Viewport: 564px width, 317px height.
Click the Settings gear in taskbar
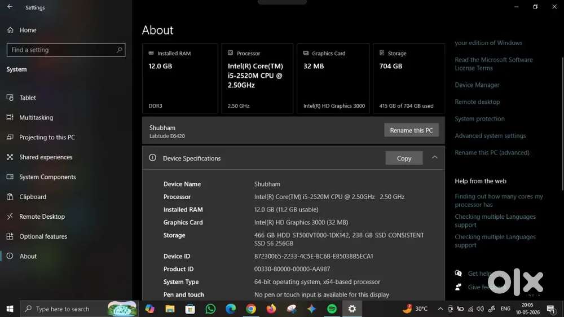point(352,309)
